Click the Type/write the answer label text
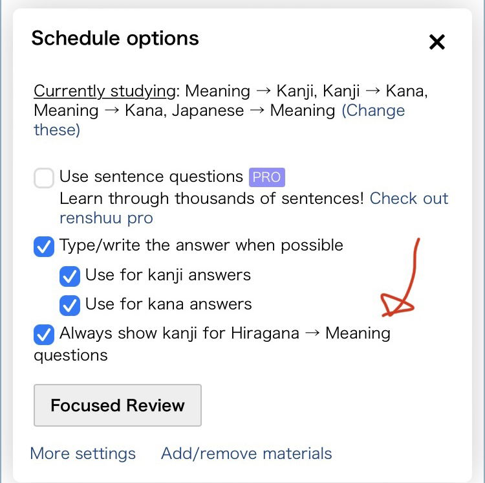The height and width of the screenshot is (483, 485). point(201,245)
